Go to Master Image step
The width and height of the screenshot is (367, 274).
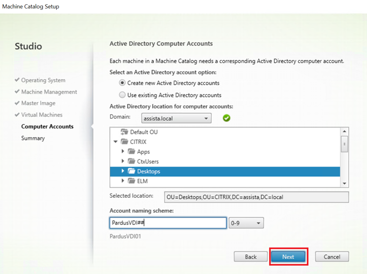38,103
